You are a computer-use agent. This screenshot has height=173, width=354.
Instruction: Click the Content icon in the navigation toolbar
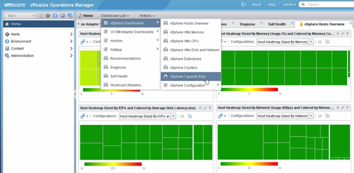[x=62, y=16]
